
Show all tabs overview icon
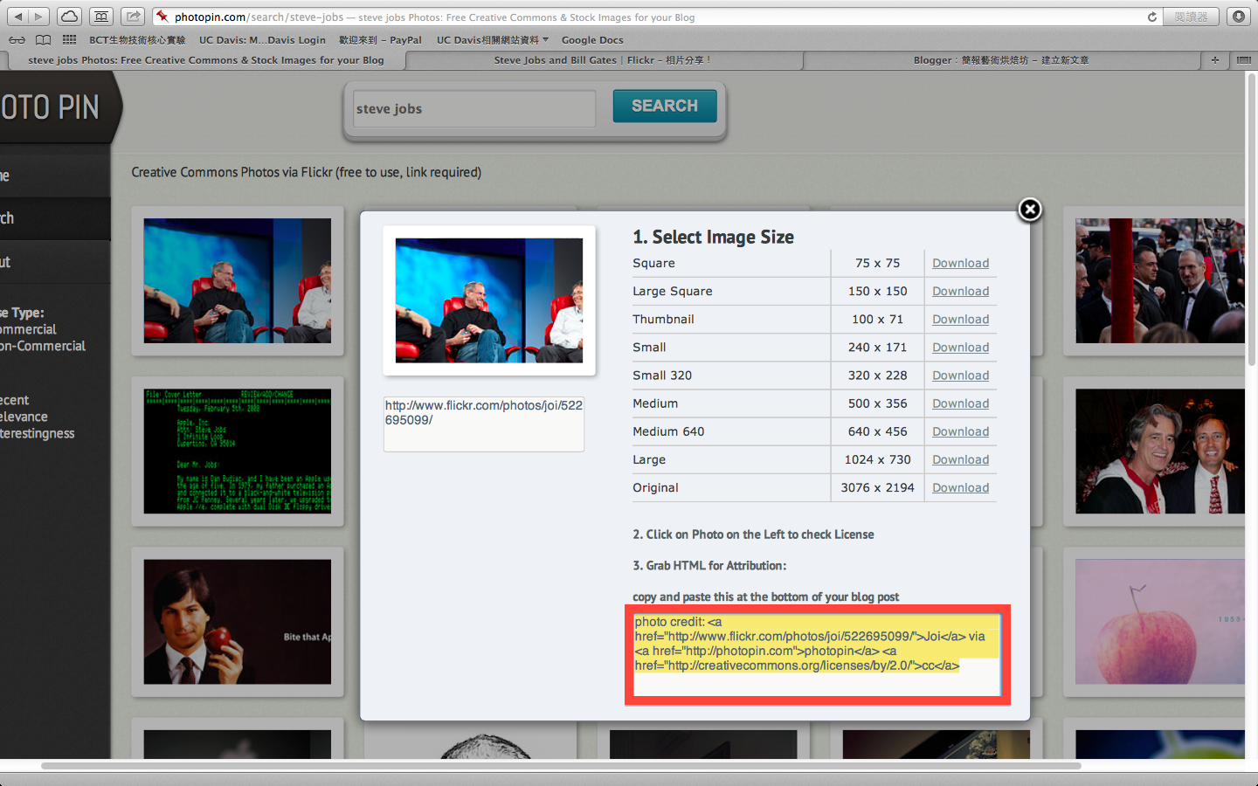coord(1243,60)
